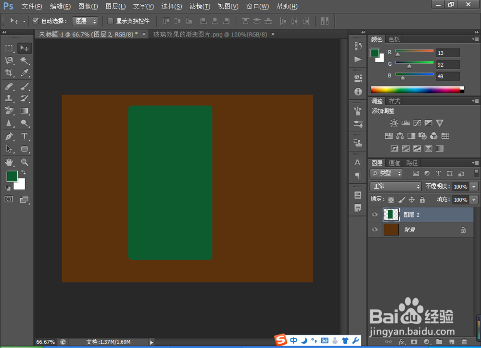The image size is (481, 348).
Task: Select the Blur tool
Action: [x=9, y=123]
